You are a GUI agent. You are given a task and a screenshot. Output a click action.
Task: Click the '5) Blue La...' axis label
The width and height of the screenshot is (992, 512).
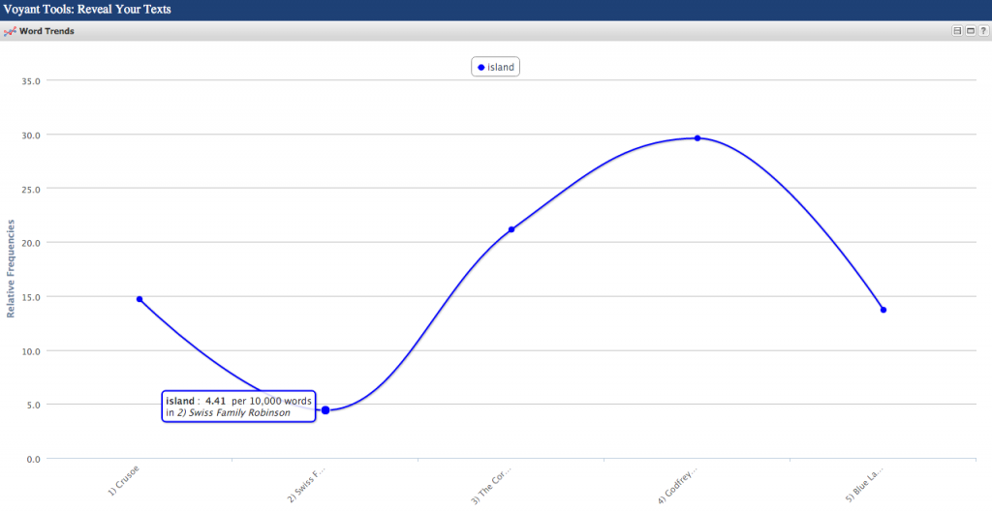point(864,484)
